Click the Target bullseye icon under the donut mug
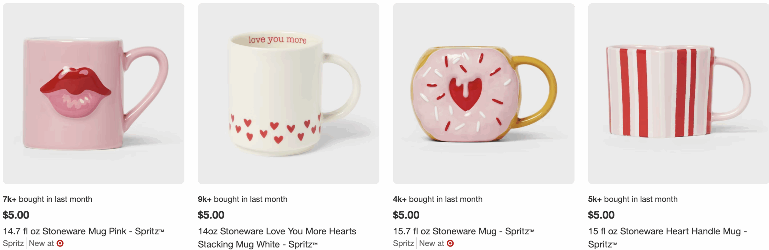The height and width of the screenshot is (250, 769). click(450, 243)
